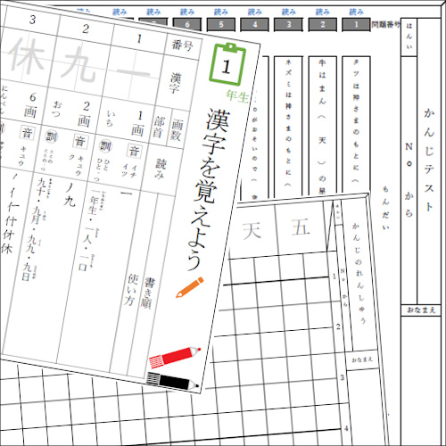Select the green 年生 label under clipboard
This screenshot has width=446, height=446.
pyautogui.click(x=237, y=95)
